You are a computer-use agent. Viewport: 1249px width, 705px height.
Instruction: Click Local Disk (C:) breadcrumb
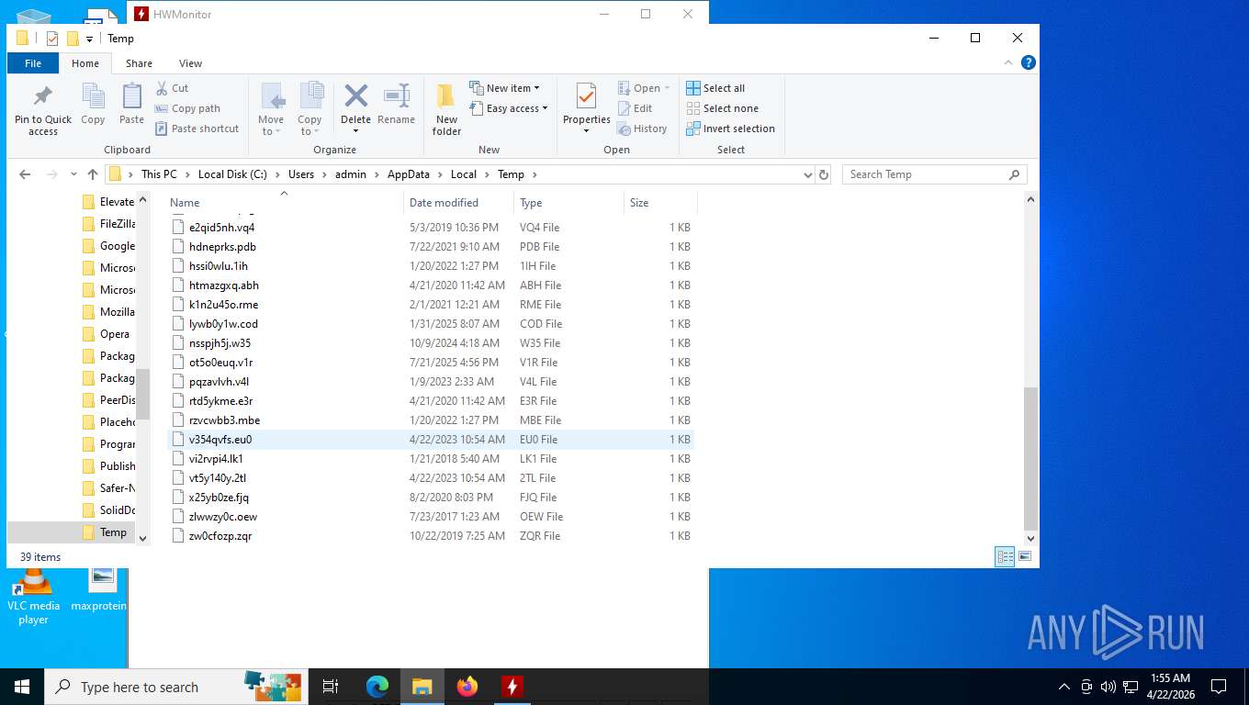click(x=232, y=174)
